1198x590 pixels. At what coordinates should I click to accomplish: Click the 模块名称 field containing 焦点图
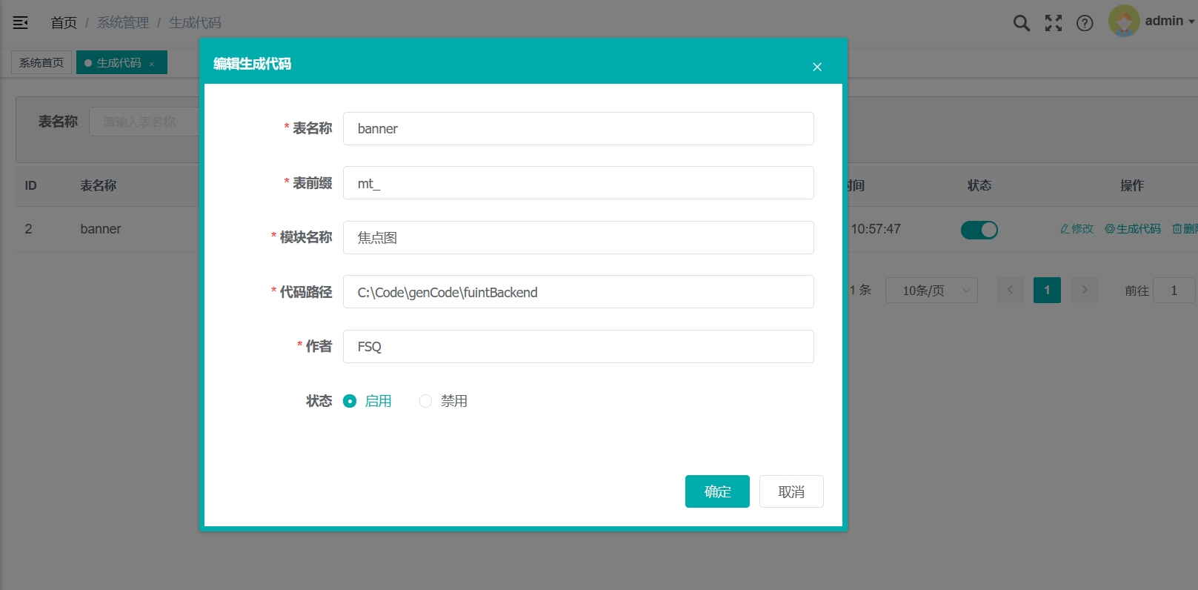(x=579, y=237)
